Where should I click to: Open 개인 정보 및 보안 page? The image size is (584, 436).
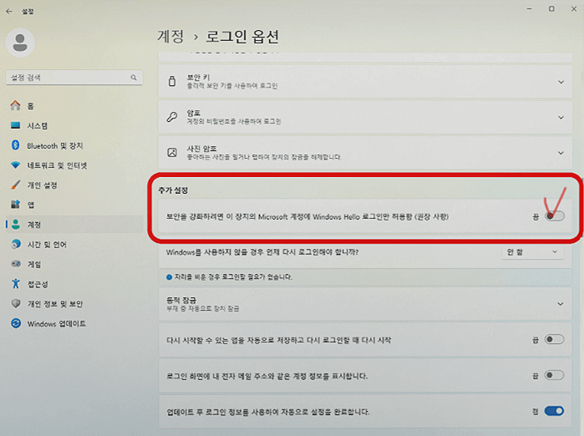pyautogui.click(x=74, y=304)
